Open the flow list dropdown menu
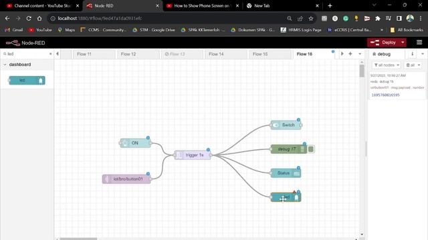Viewport: 428px width, 240px height. (x=360, y=54)
